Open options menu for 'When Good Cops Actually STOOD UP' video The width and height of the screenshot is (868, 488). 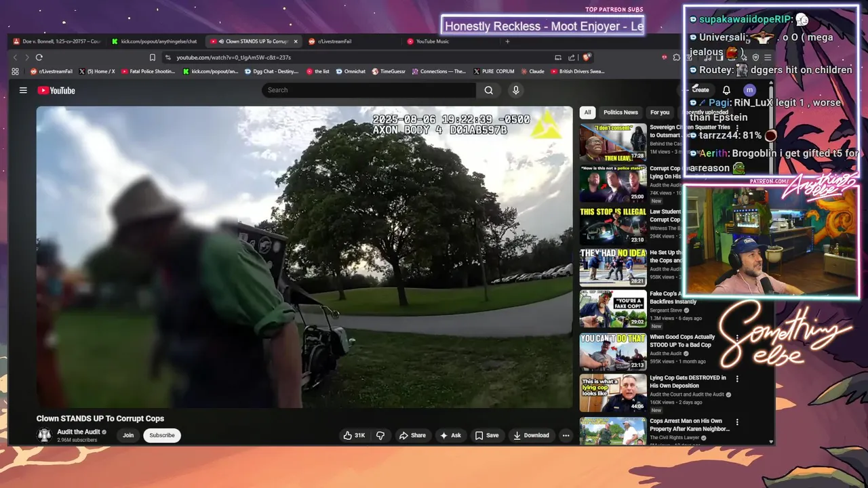[737, 338]
